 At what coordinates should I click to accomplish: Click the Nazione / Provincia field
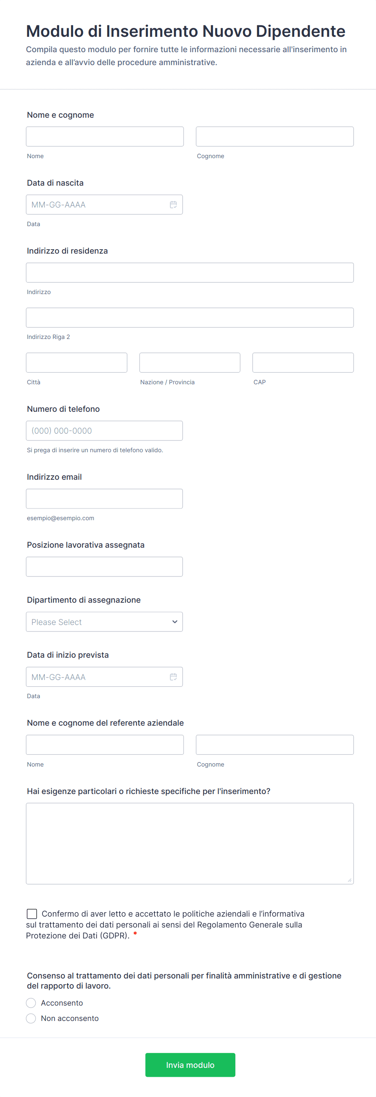(190, 363)
